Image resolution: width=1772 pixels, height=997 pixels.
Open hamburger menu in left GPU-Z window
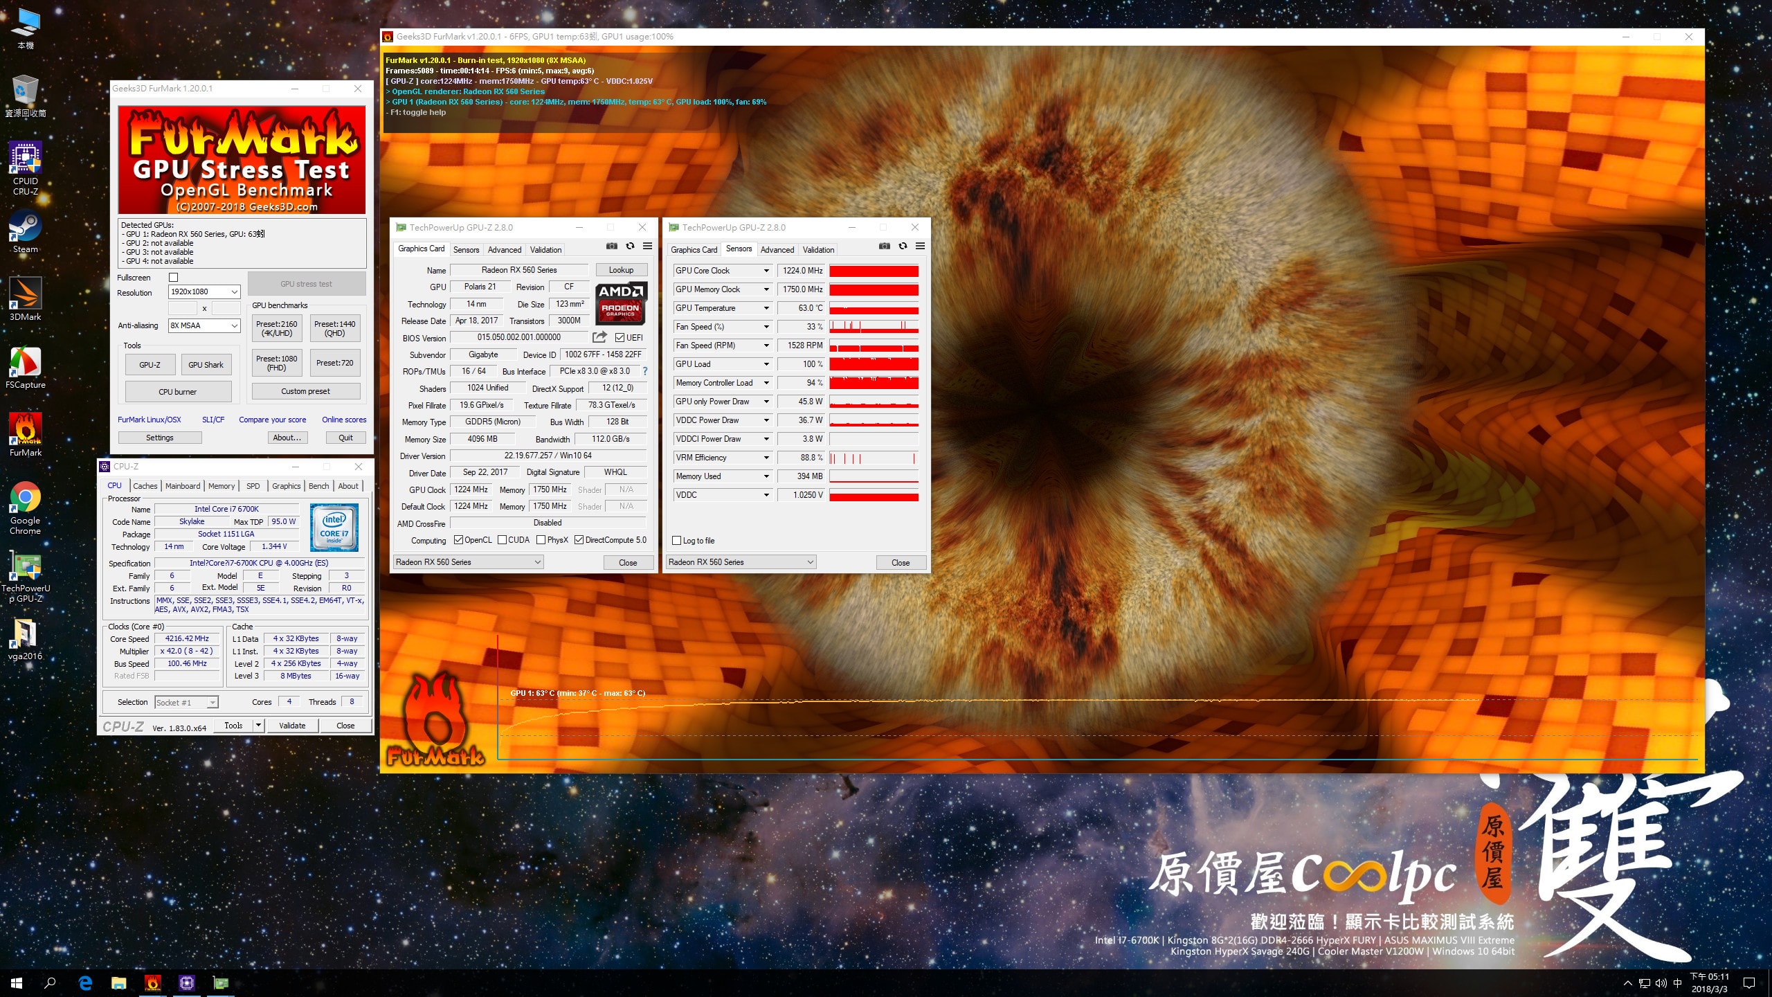(x=647, y=246)
